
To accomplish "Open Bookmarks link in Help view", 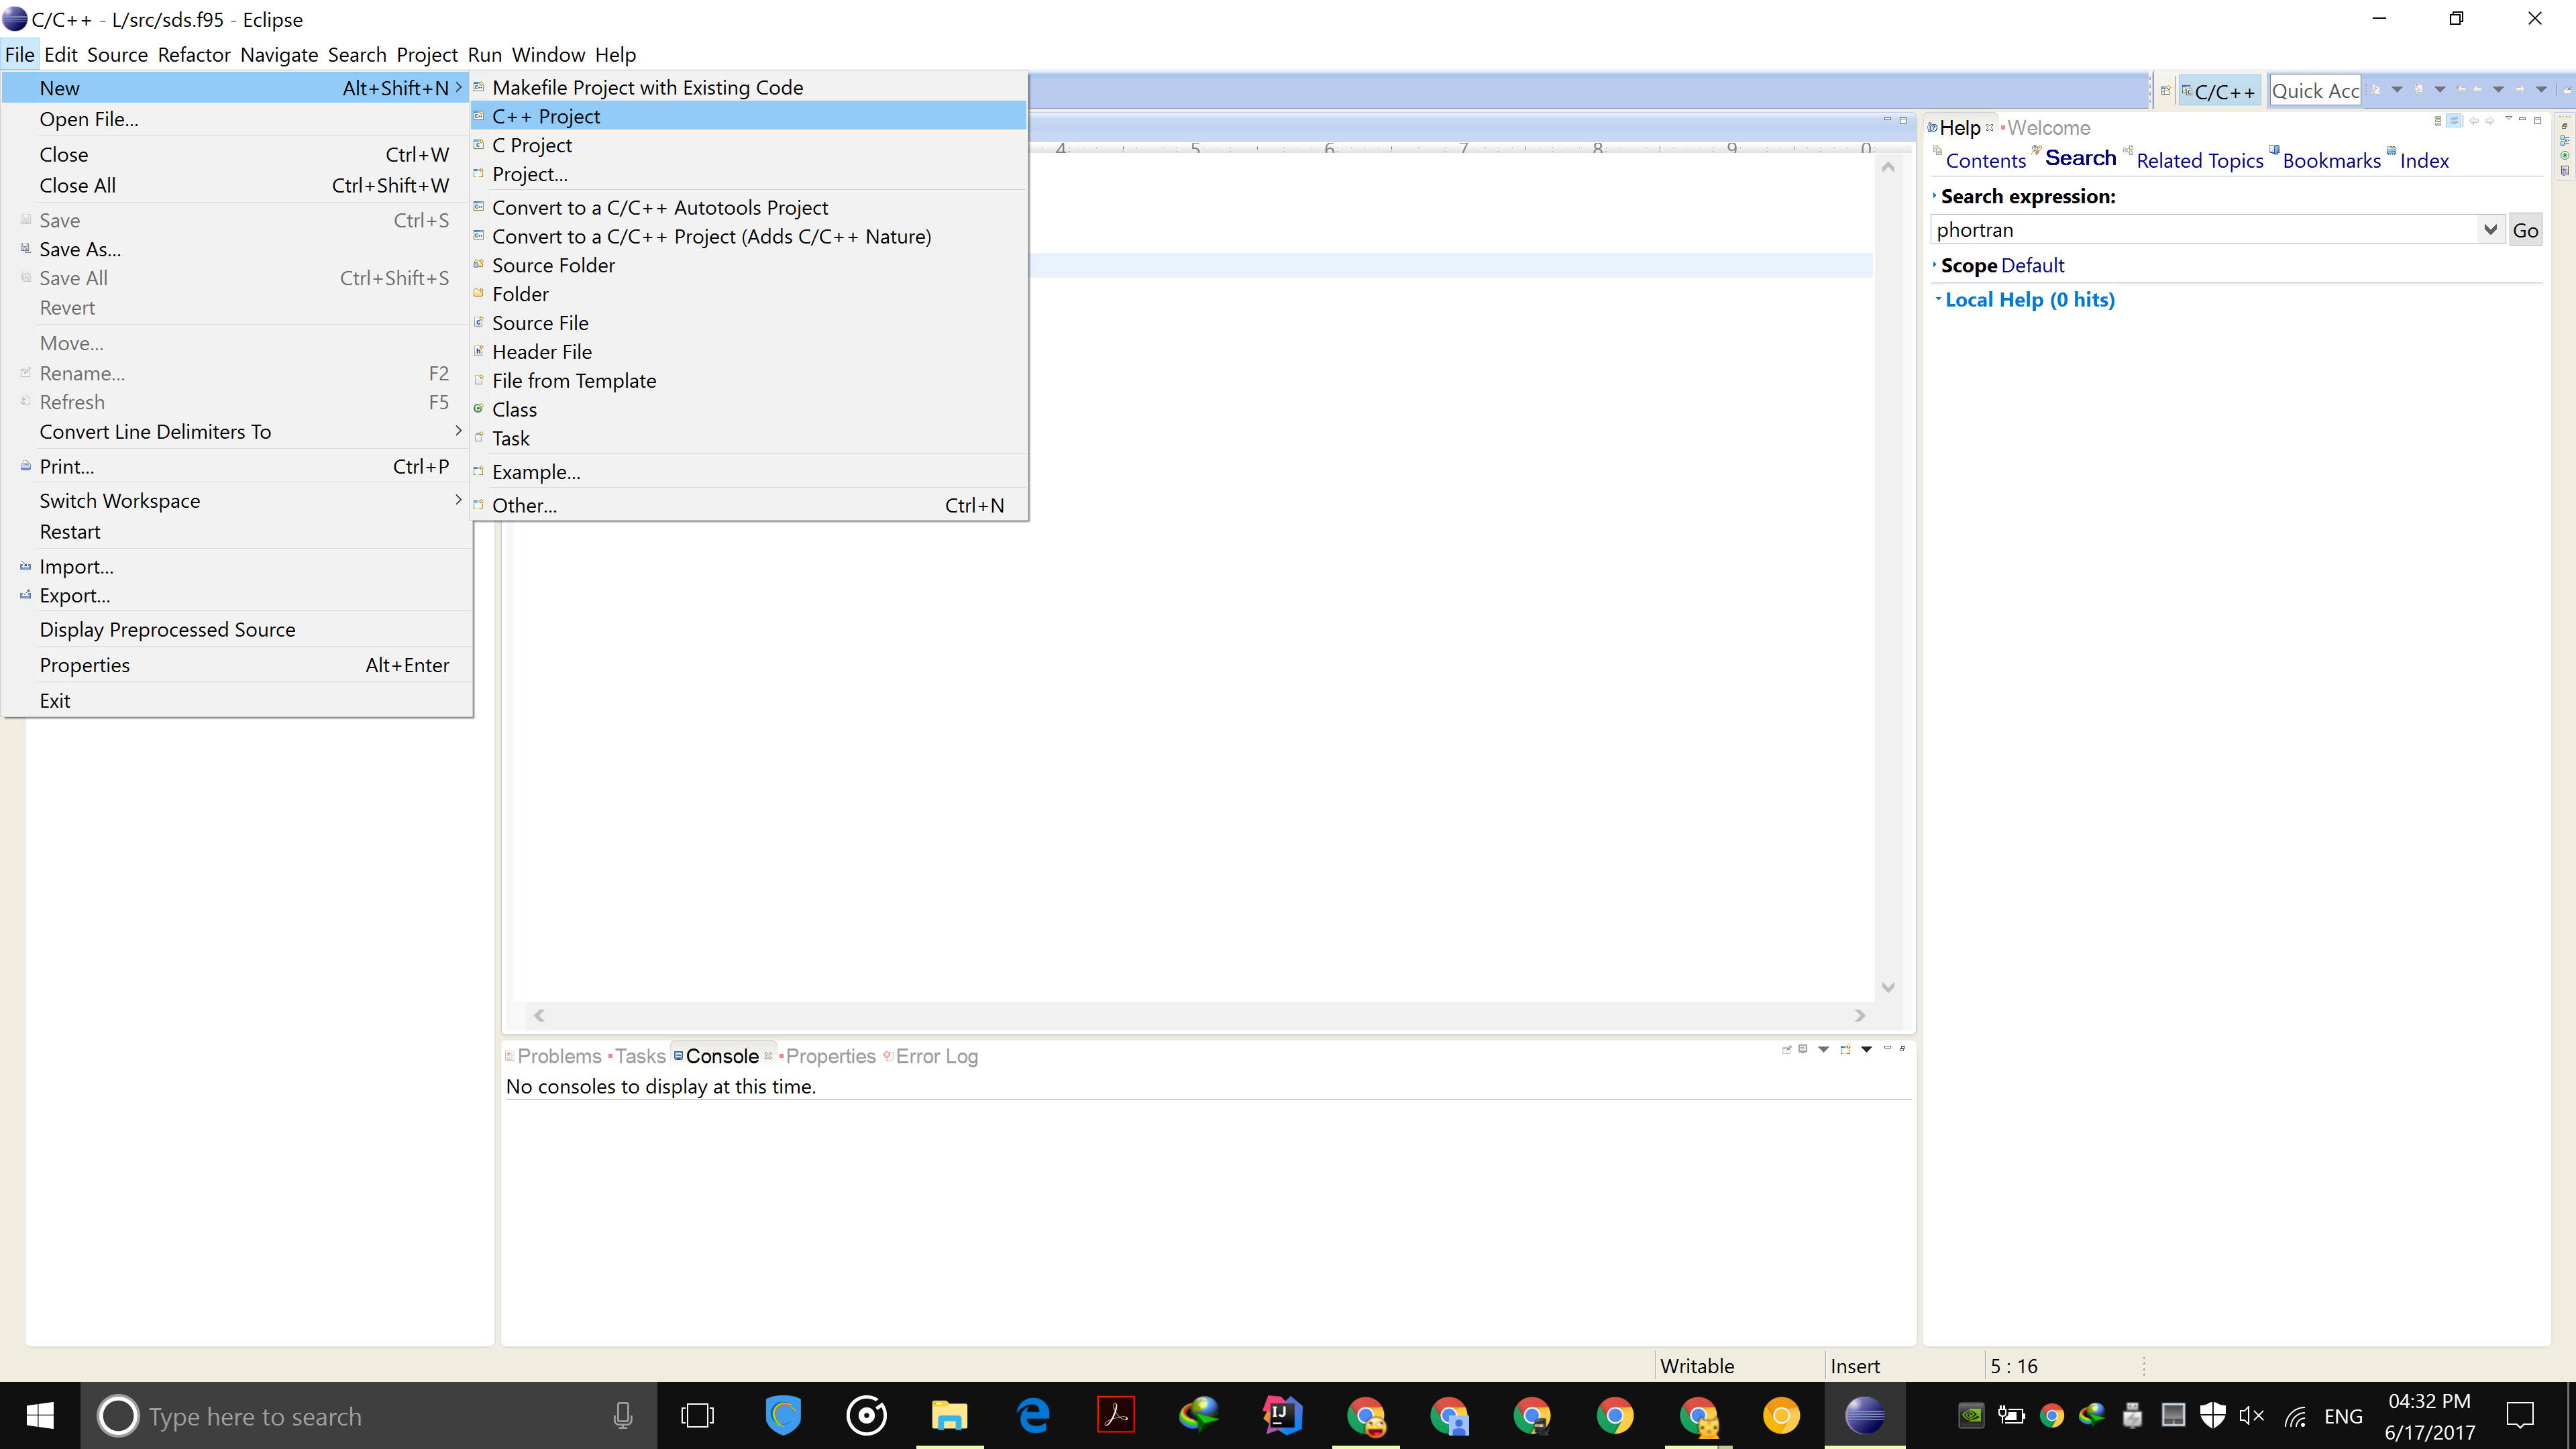I will 2331,160.
